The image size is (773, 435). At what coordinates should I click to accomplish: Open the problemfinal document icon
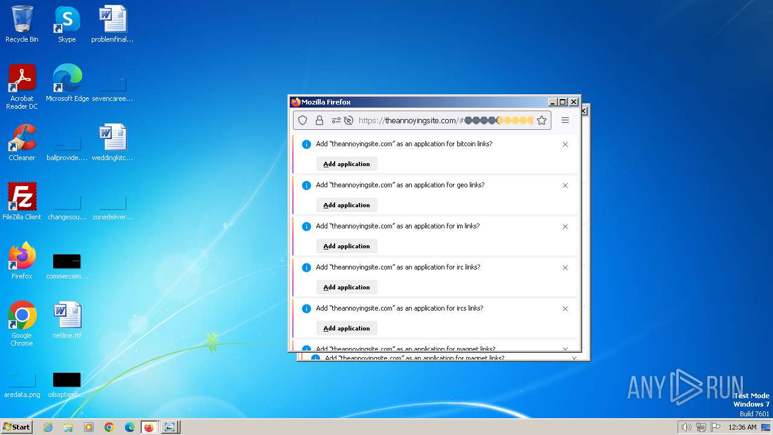point(112,24)
